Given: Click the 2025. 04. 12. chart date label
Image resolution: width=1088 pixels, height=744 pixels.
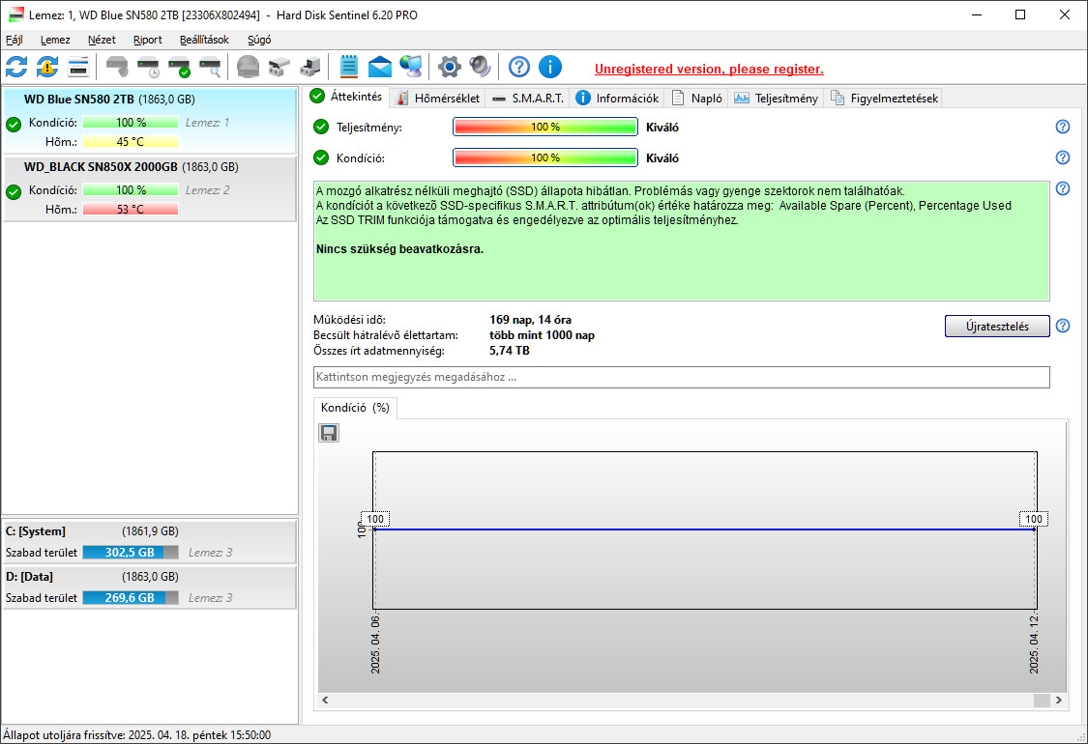Looking at the screenshot, I should 1034,644.
